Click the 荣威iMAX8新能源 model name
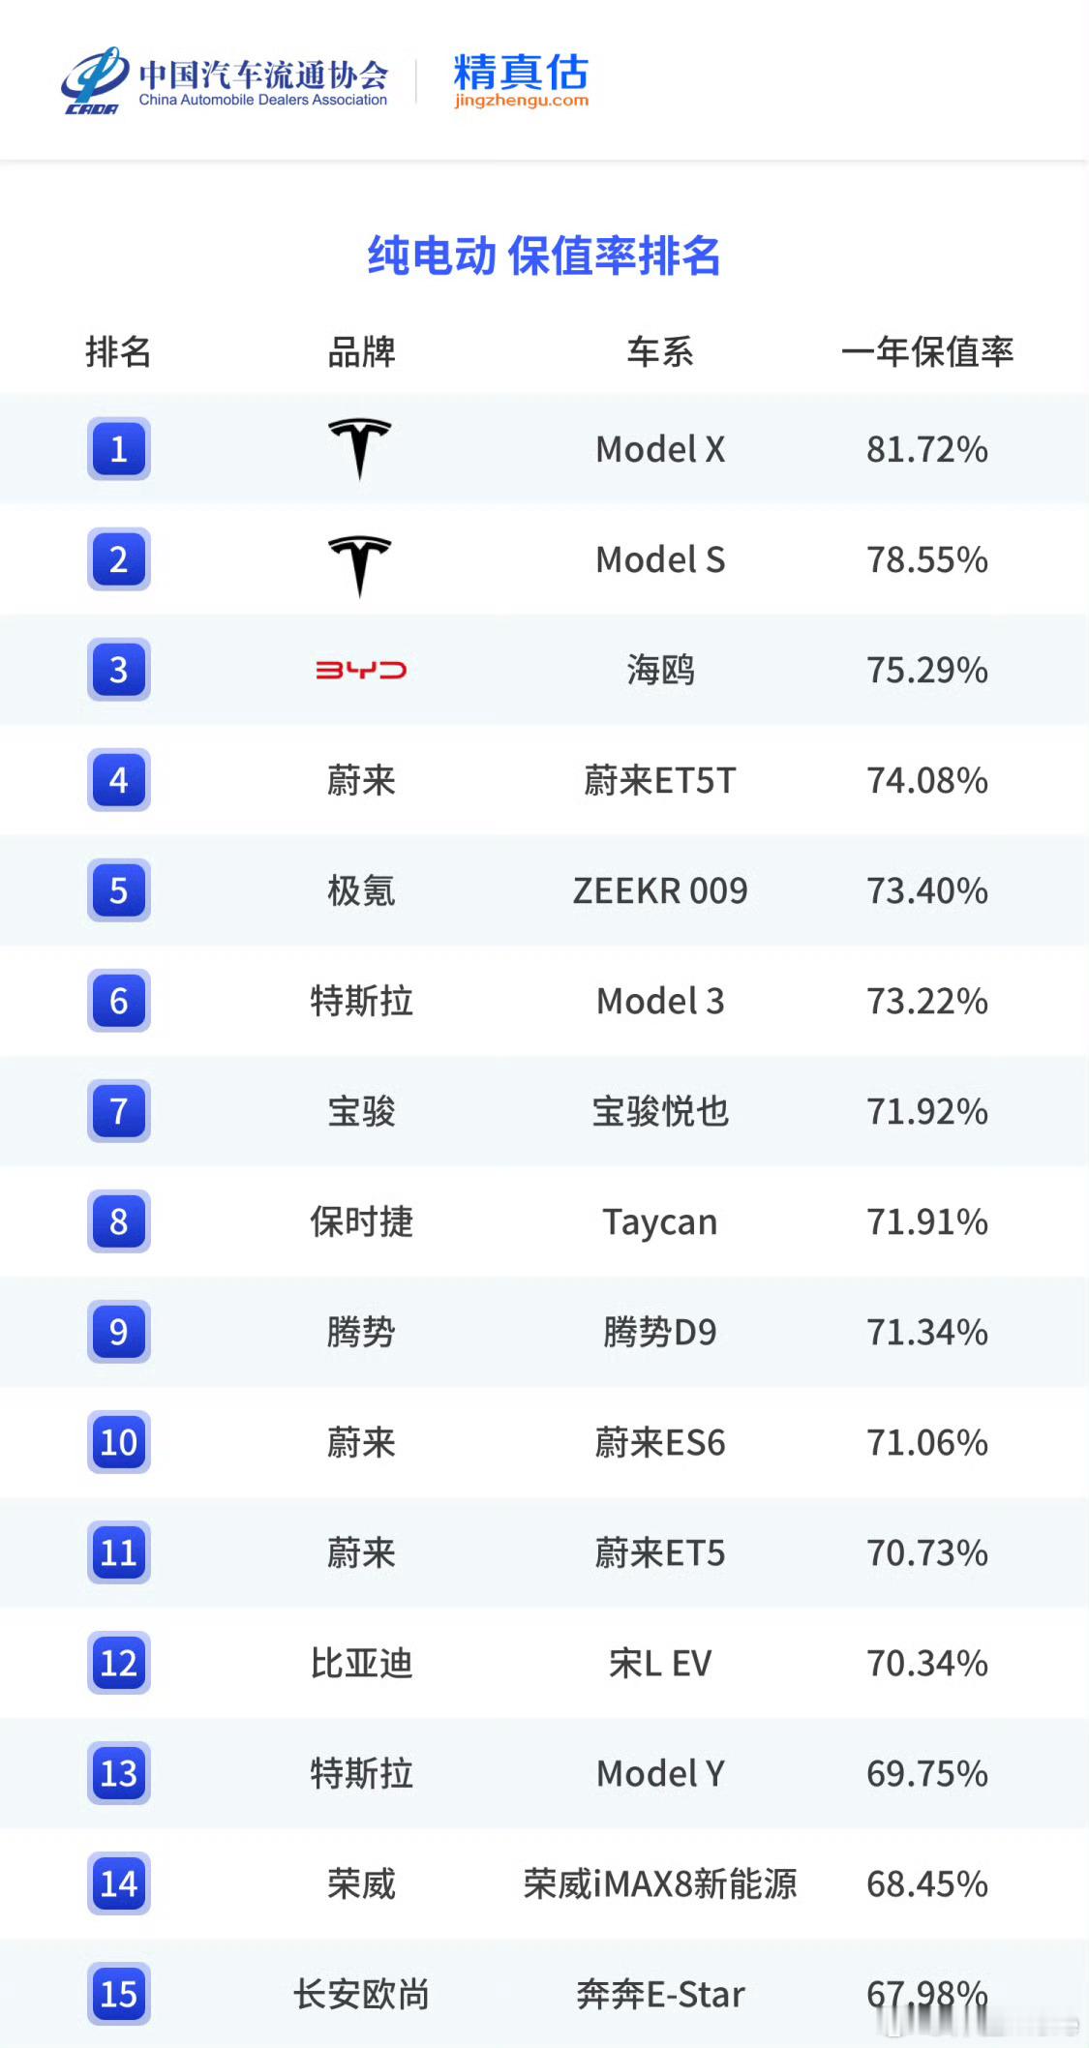This screenshot has width=1089, height=2048. tap(660, 1883)
